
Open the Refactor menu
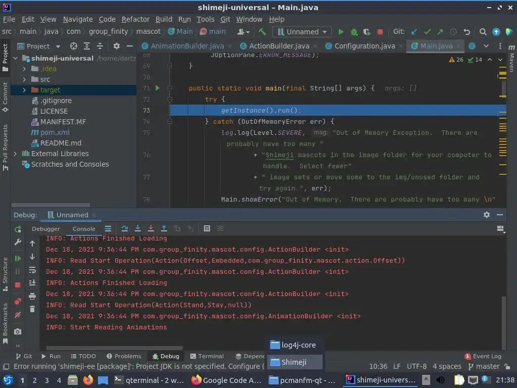135,20
